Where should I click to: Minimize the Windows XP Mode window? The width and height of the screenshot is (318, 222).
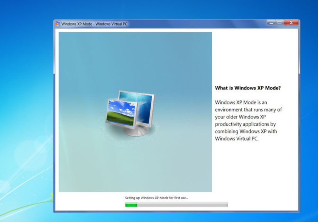pos(271,23)
